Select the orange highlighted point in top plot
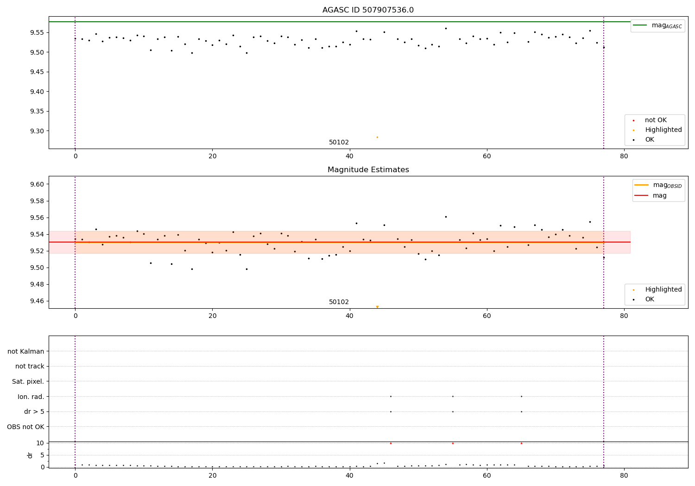Viewport: 695px width, 486px height. point(377,137)
